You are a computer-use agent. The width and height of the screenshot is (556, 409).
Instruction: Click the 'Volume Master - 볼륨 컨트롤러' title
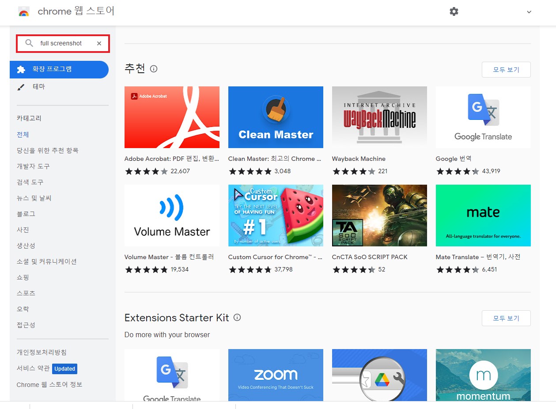(x=169, y=257)
